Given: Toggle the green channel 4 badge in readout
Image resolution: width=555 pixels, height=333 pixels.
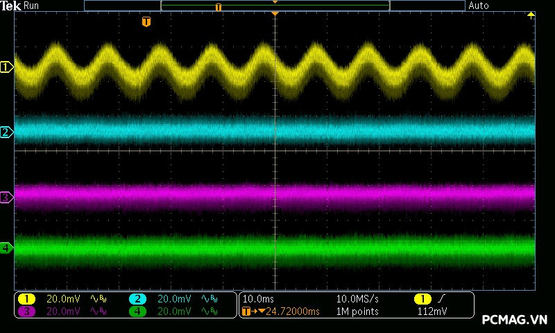Looking at the screenshot, I should click(137, 311).
